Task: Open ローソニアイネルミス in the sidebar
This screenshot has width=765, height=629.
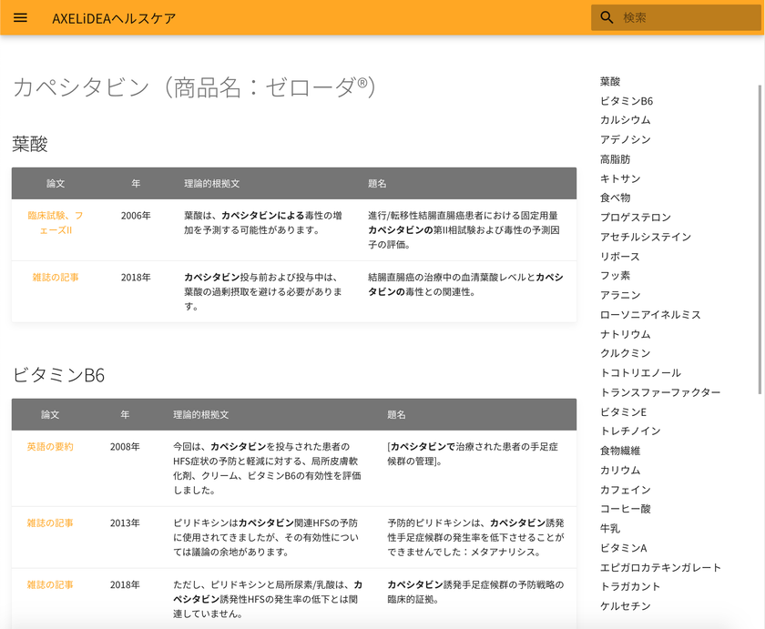Action: [650, 315]
